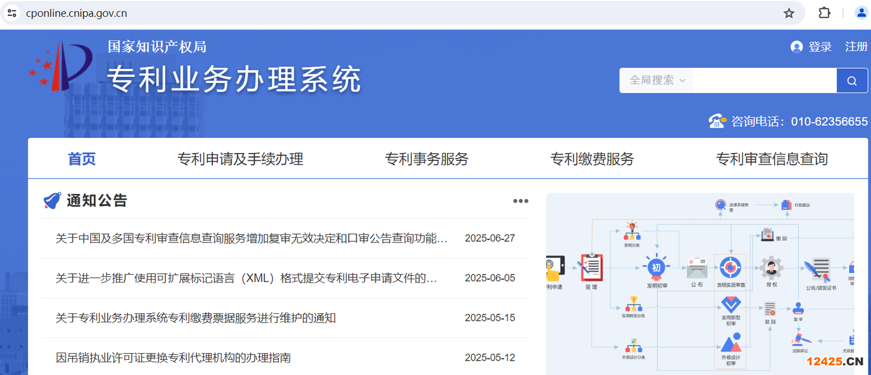Click the 专利申请 touchscreen hand icon
The image size is (871, 375).
coord(554,268)
